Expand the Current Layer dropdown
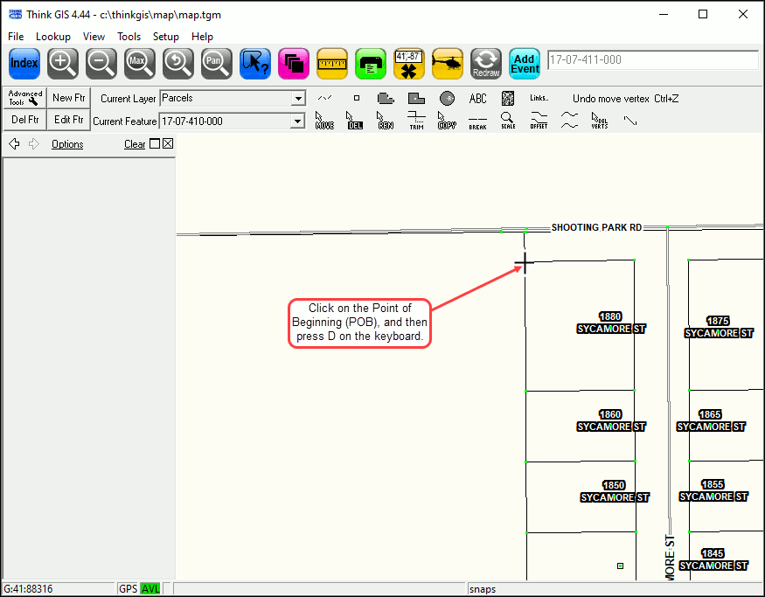This screenshot has width=765, height=597. pos(299,99)
